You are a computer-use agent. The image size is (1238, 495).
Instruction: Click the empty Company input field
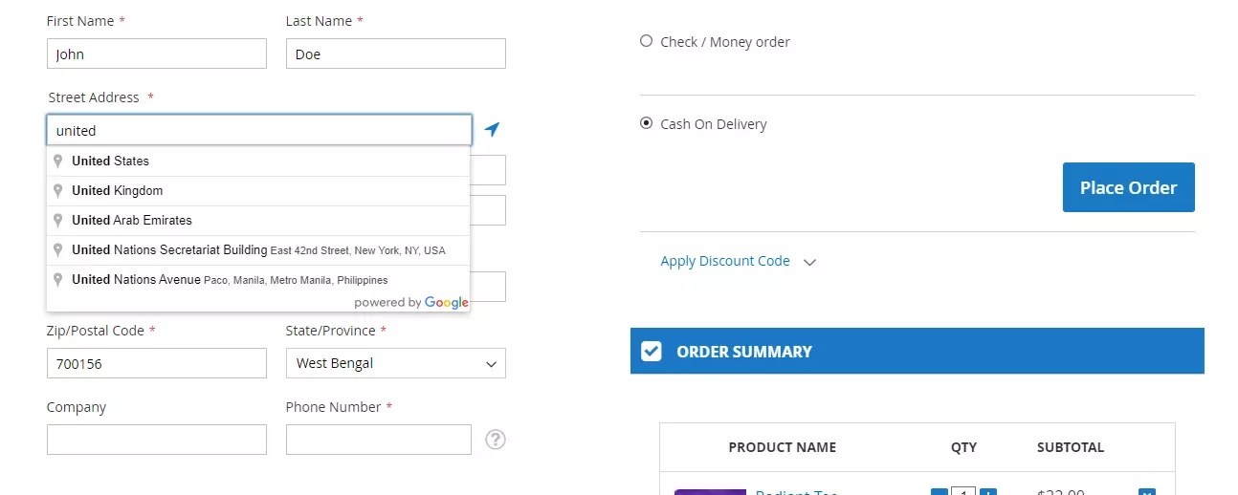pyautogui.click(x=157, y=440)
